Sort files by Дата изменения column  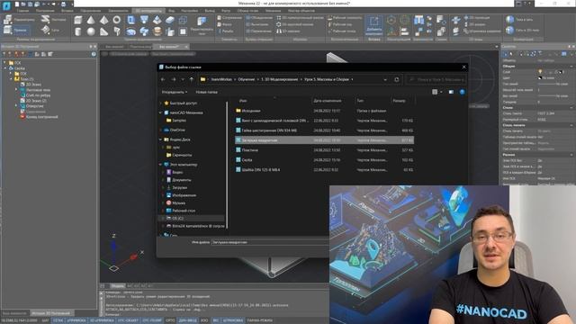tap(328, 101)
